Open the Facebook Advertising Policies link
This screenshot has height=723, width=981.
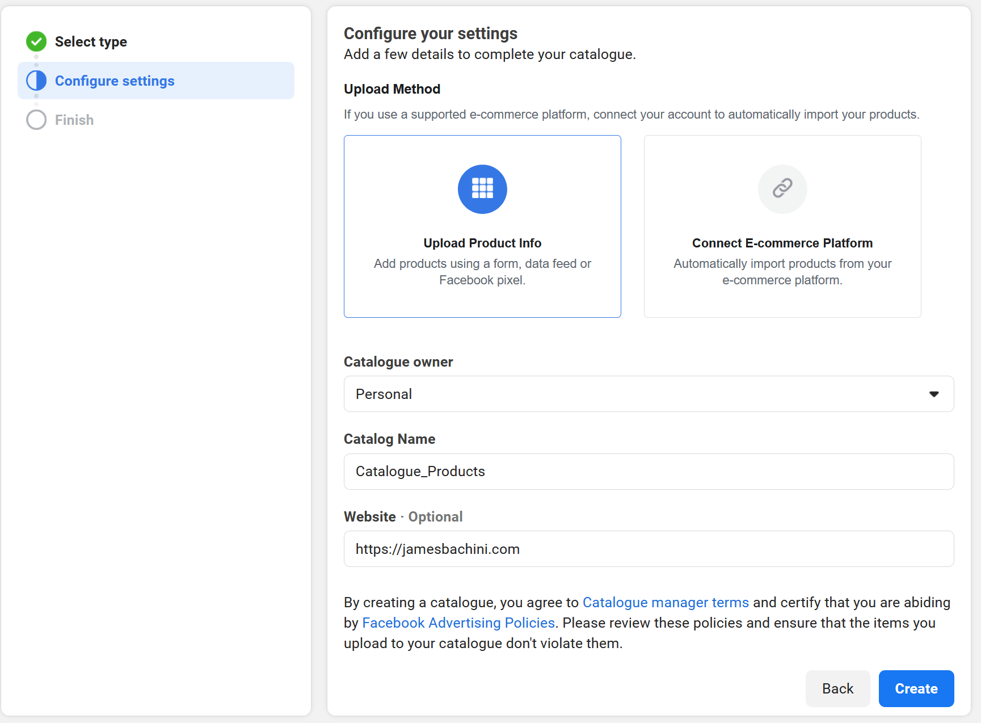click(458, 623)
